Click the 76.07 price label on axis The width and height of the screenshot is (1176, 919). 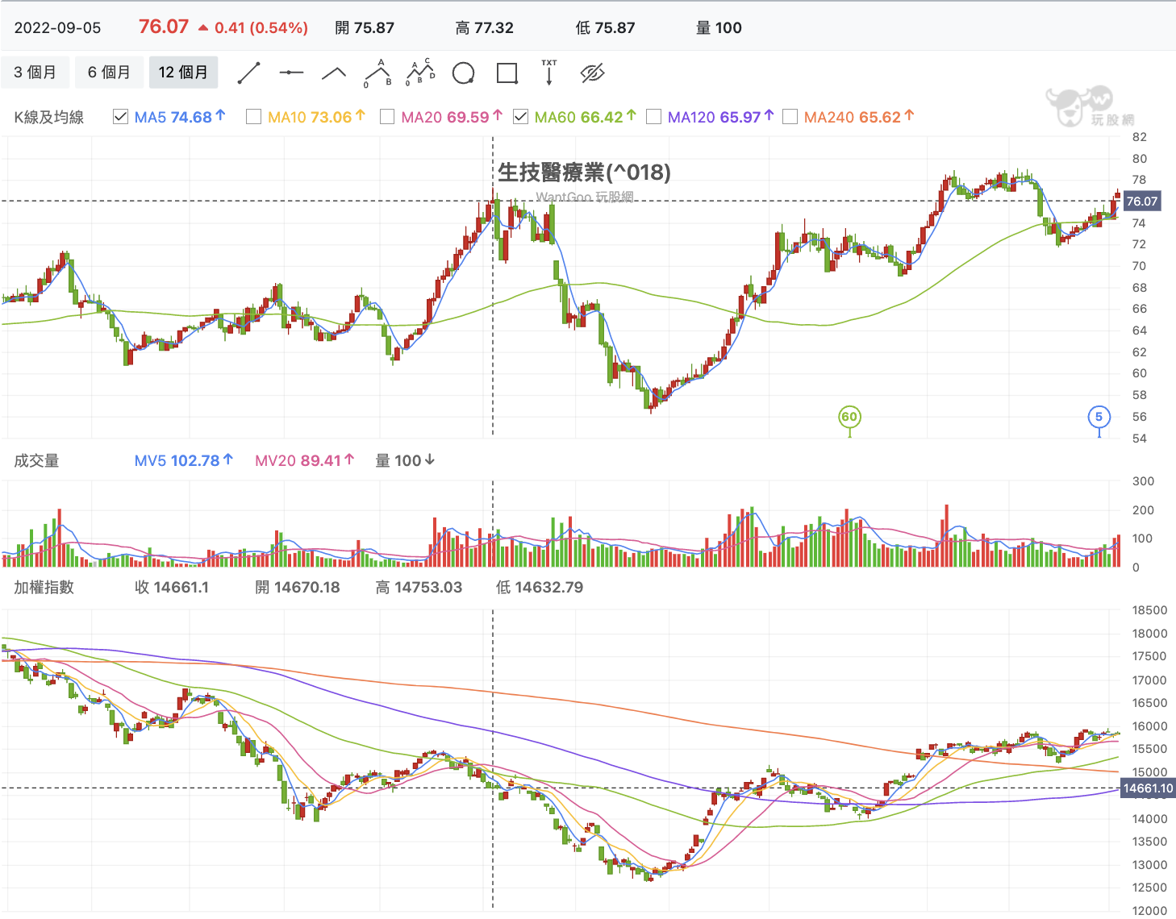click(x=1141, y=202)
